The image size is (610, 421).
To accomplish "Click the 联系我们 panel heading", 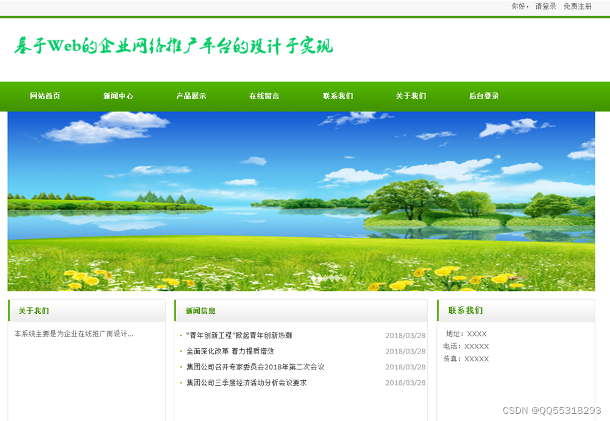I will tap(466, 310).
